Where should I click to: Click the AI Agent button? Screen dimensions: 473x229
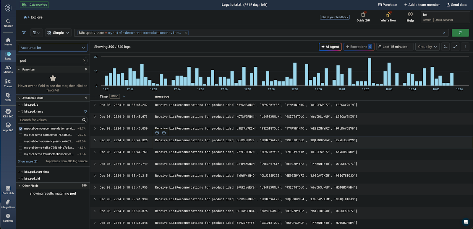click(x=330, y=47)
